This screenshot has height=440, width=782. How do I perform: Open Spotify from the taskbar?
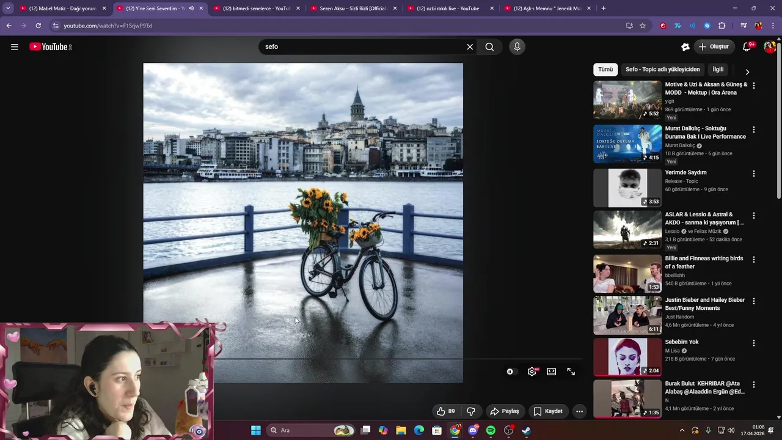[x=491, y=430]
